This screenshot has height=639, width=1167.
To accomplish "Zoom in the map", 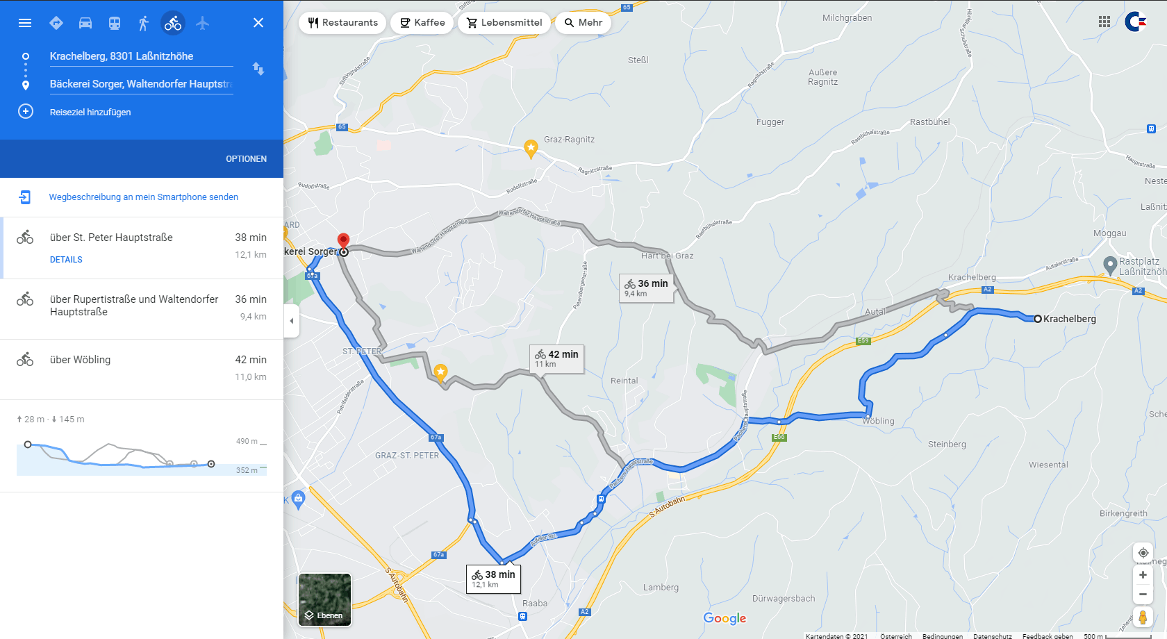I will [x=1143, y=575].
